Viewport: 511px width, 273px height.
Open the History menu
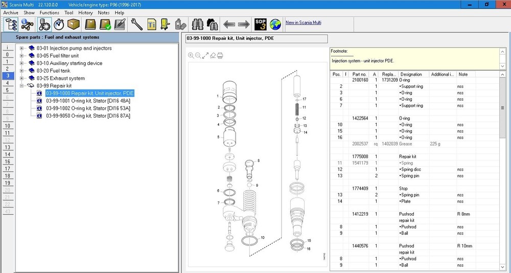click(x=85, y=13)
